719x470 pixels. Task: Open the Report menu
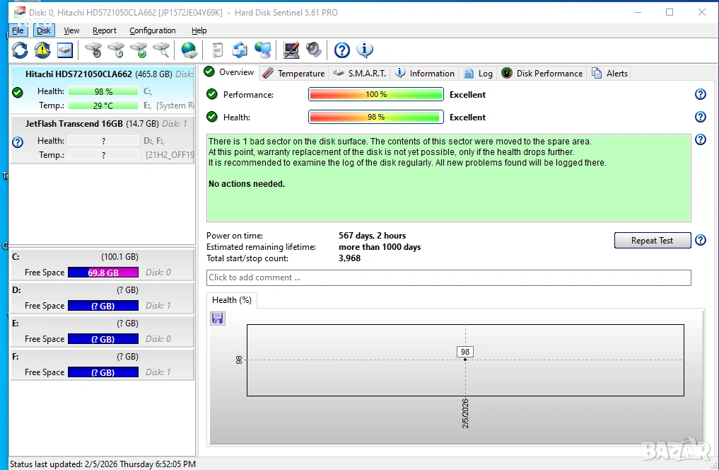[105, 30]
